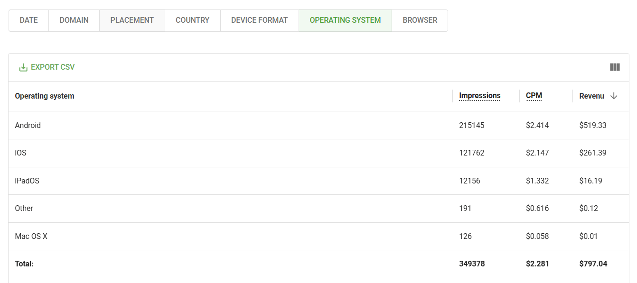Select the Operating System tab

click(345, 20)
